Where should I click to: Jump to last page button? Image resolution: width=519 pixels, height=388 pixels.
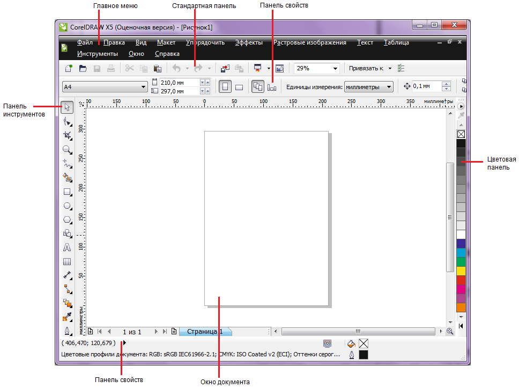point(165,331)
